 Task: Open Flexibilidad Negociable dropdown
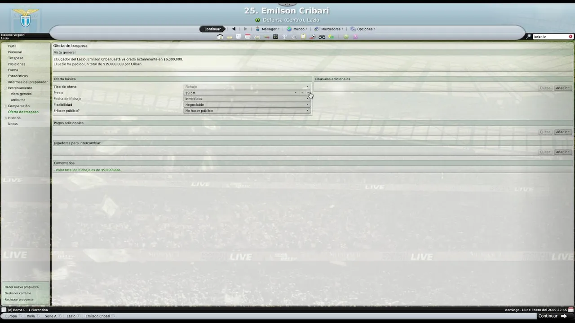coord(247,105)
